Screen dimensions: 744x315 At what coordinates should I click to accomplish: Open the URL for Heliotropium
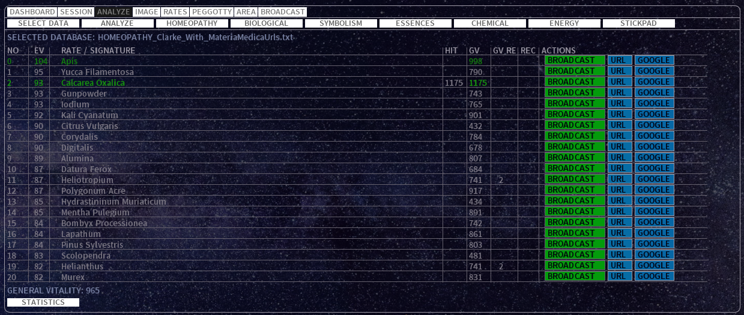pyautogui.click(x=618, y=179)
